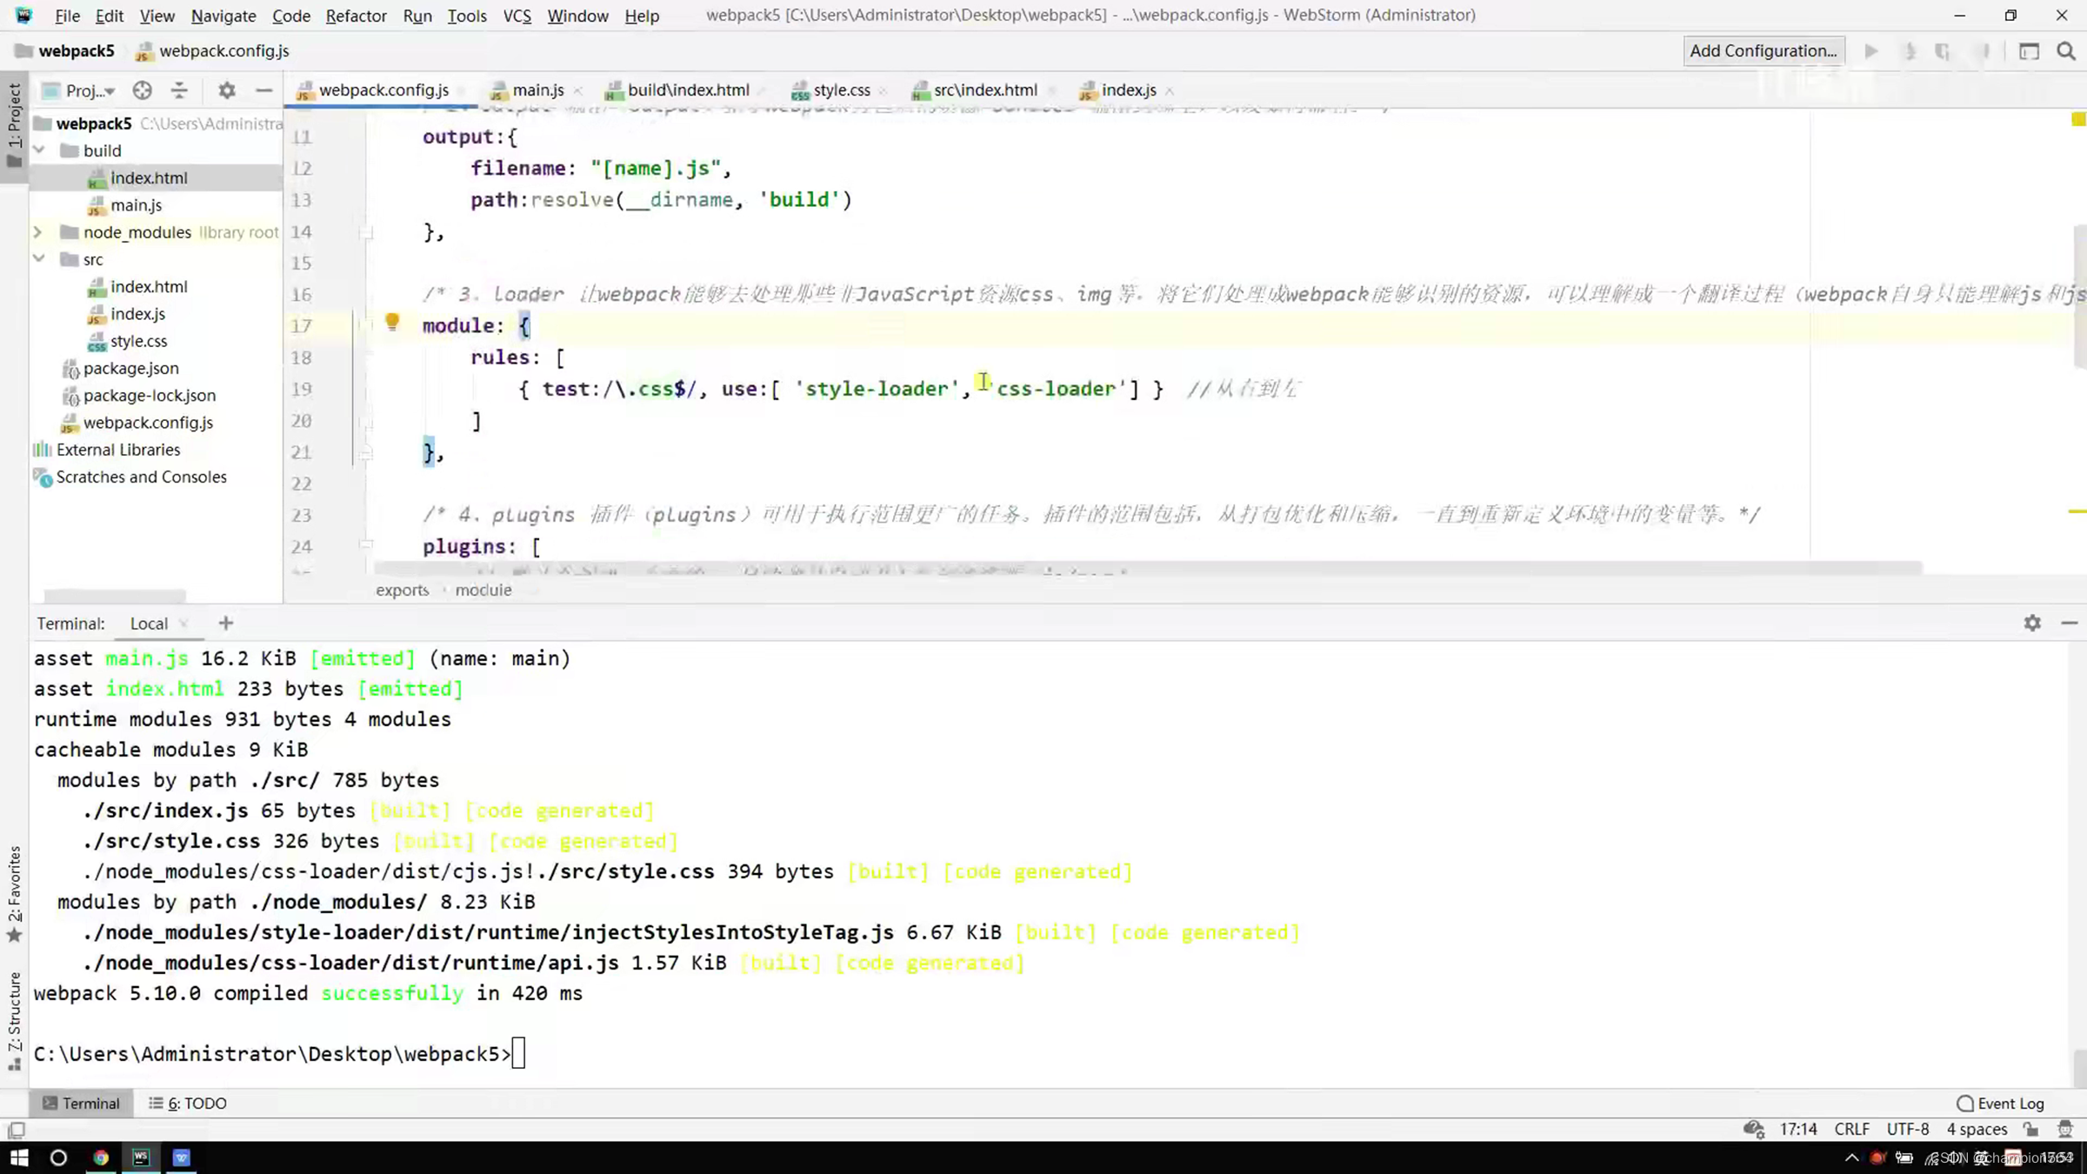Open the File menu

[67, 16]
